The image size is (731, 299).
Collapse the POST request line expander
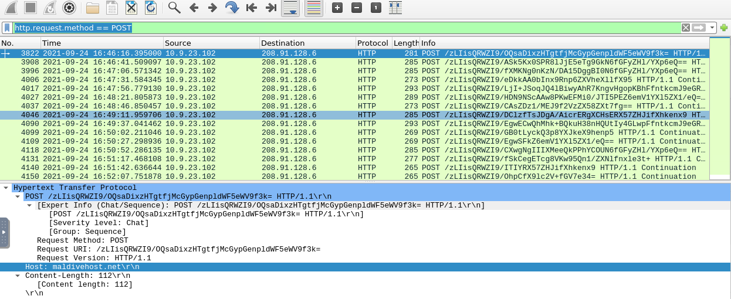[x=18, y=196]
